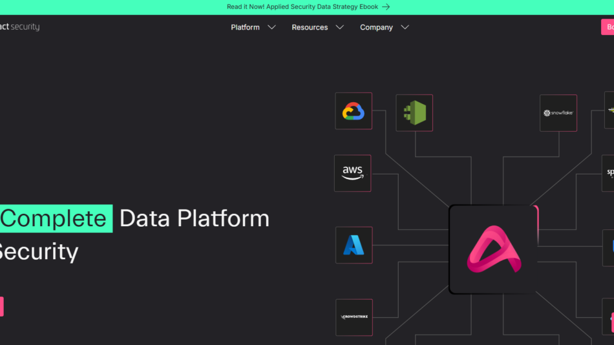Click the green AWS service icon tile
The width and height of the screenshot is (614, 345).
(x=414, y=113)
